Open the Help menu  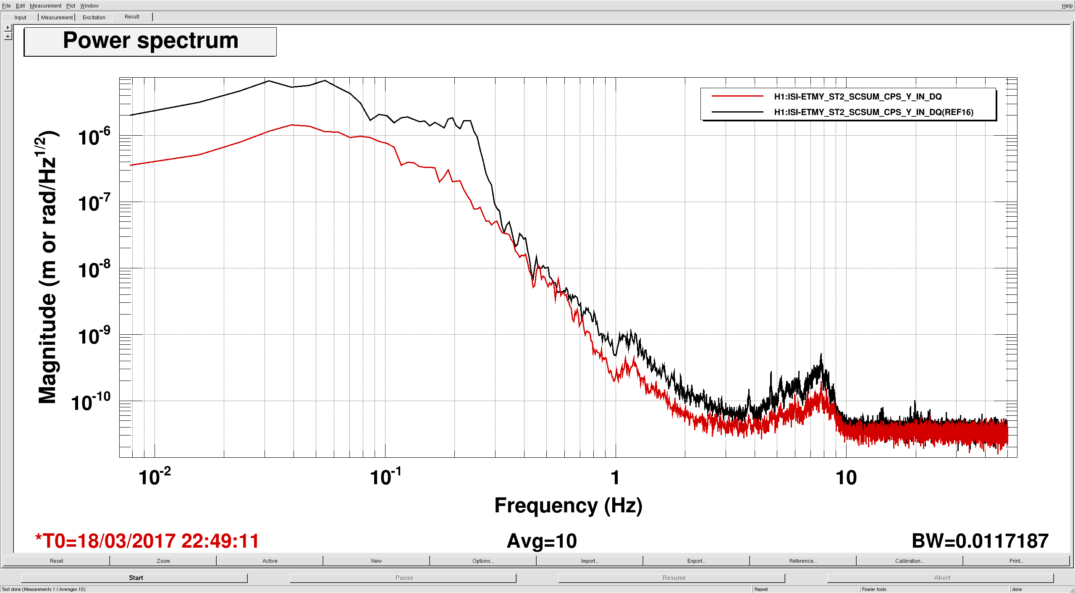(1067, 5)
